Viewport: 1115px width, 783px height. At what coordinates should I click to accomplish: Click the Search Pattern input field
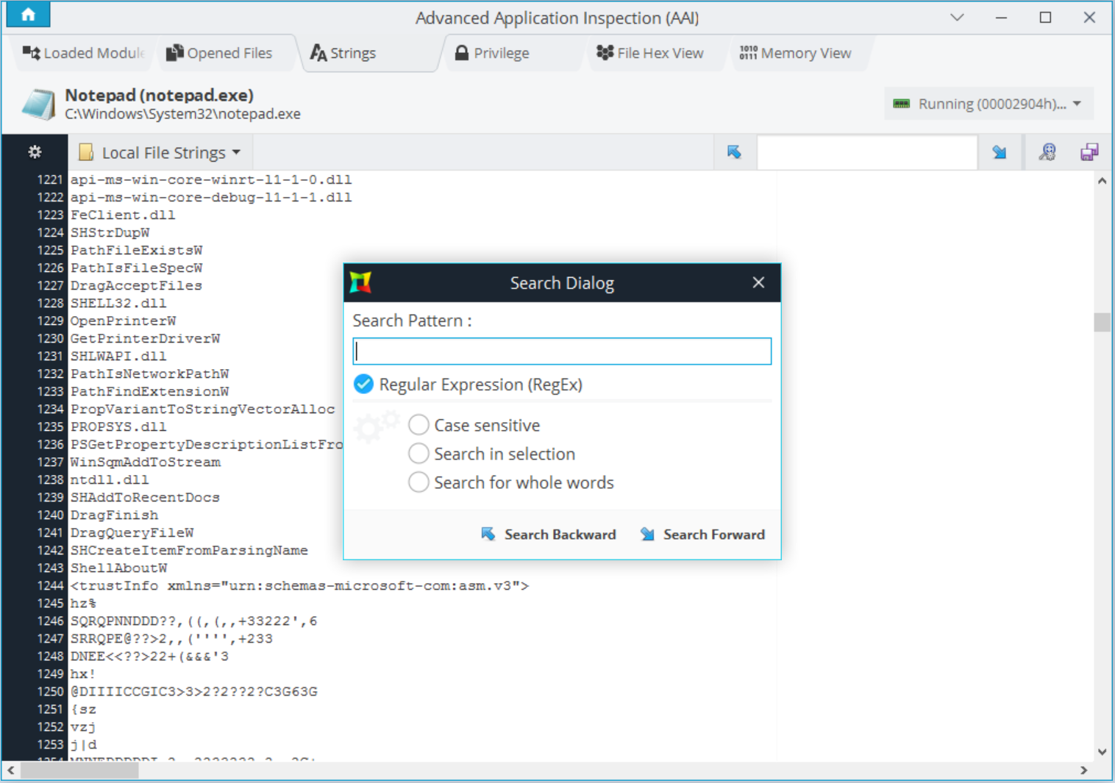coord(562,351)
